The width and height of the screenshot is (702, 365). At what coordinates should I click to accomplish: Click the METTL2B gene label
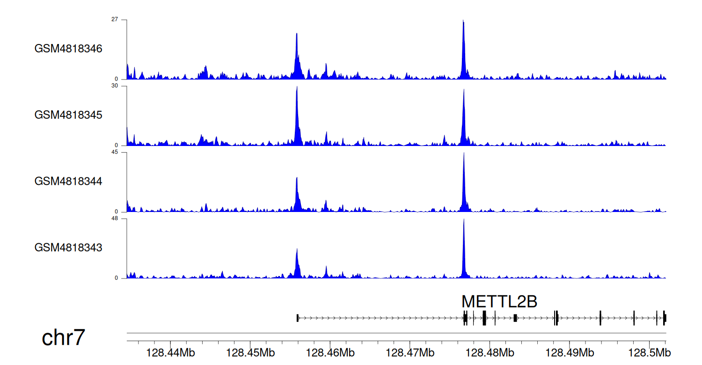[x=499, y=302]
